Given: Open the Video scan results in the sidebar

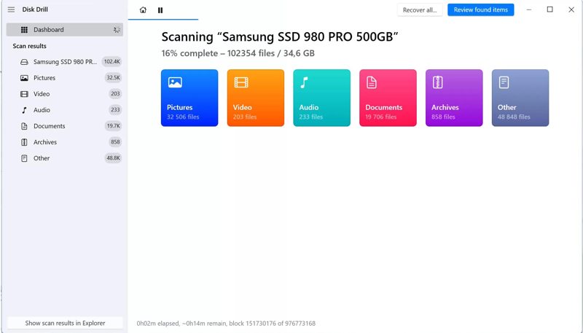Looking at the screenshot, I should tap(65, 94).
